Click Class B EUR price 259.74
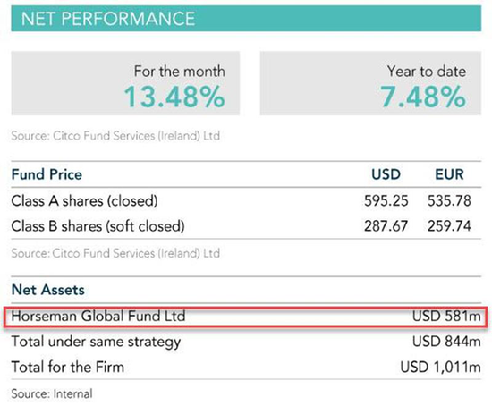Image resolution: width=492 pixels, height=406 pixels. 449,226
